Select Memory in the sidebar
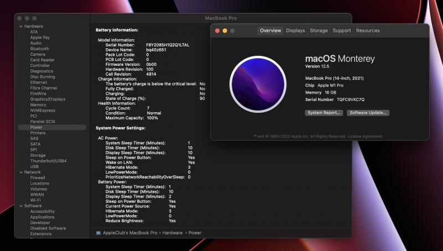The image size is (443, 251). pos(38,104)
